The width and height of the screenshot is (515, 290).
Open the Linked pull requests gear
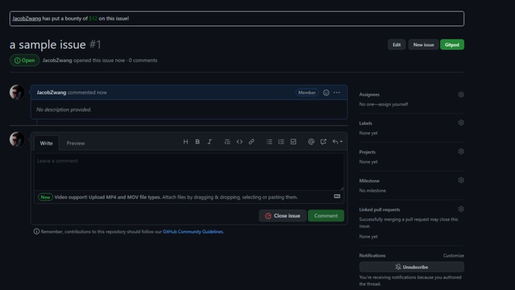pyautogui.click(x=461, y=209)
